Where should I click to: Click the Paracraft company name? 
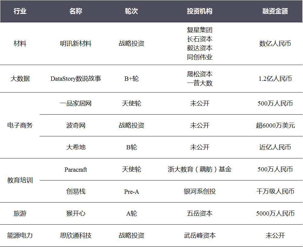tap(75, 170)
